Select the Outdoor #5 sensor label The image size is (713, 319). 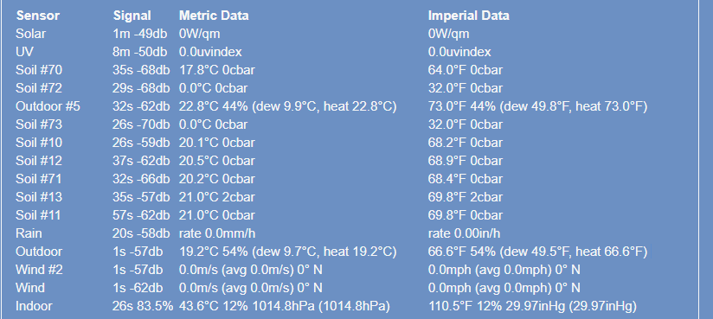pyautogui.click(x=48, y=107)
